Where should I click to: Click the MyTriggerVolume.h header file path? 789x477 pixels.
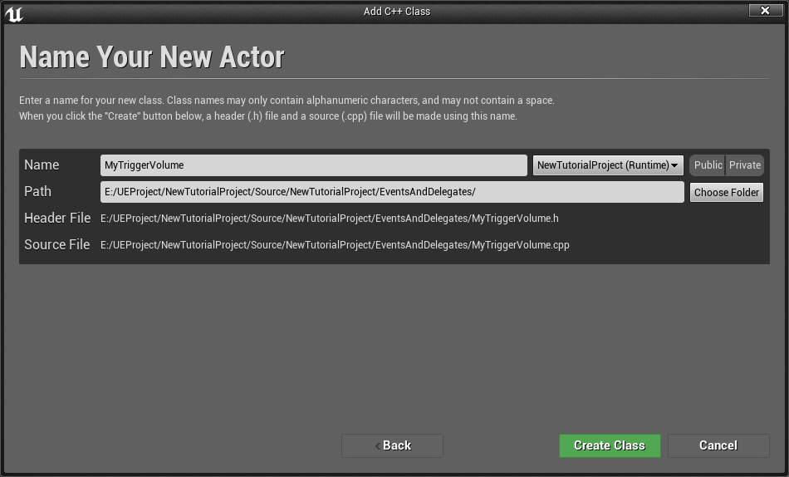tap(330, 219)
